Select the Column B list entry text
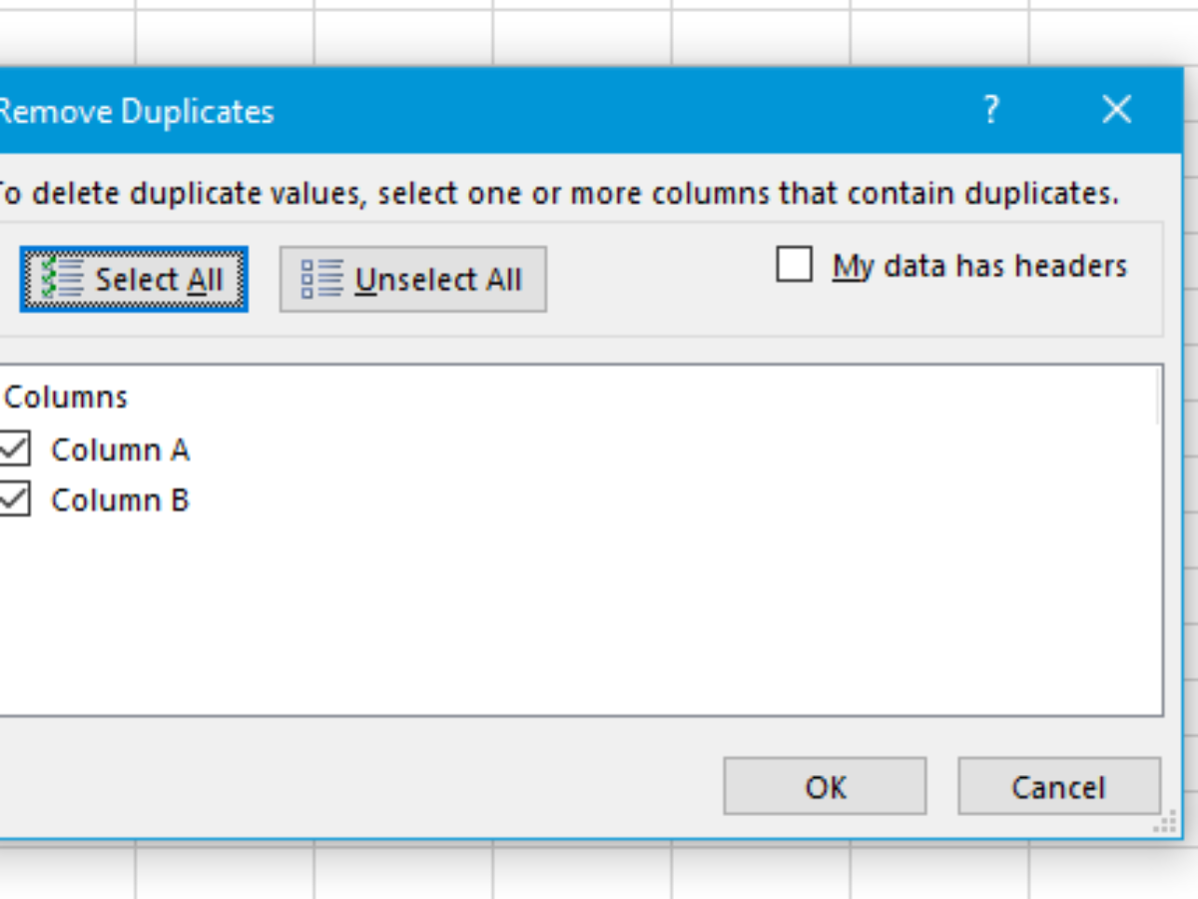 pos(120,500)
